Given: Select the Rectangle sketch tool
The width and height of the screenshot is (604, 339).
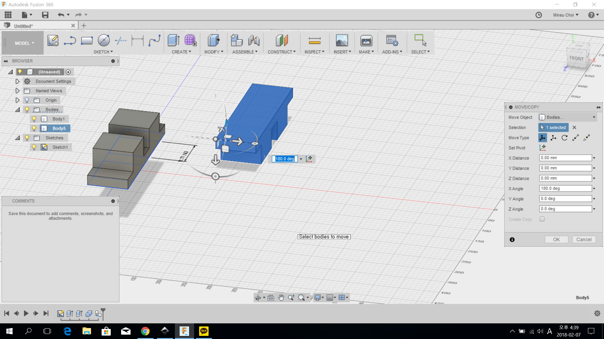Looking at the screenshot, I should coord(87,40).
